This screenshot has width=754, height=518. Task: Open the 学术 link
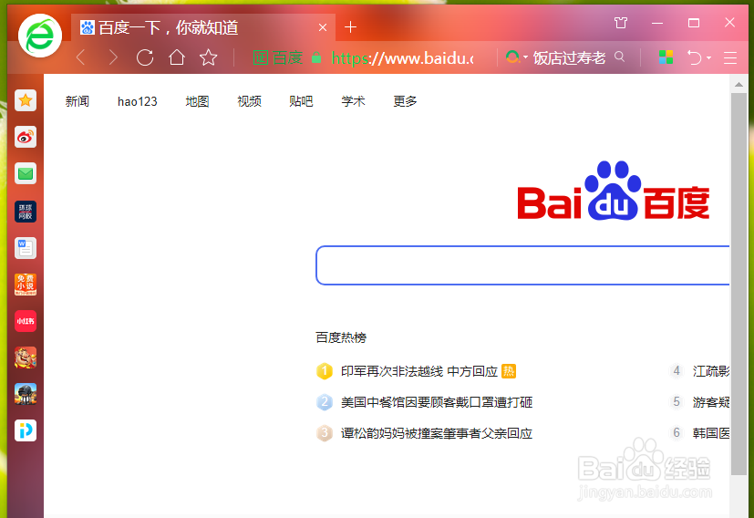[x=353, y=101]
